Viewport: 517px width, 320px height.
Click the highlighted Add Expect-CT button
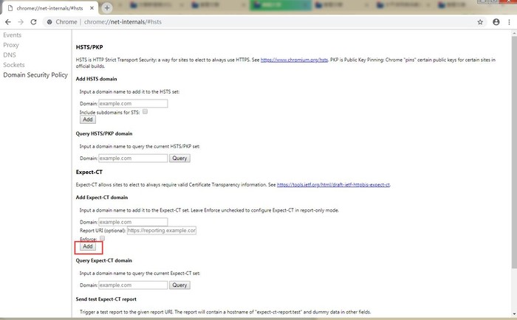87,247
